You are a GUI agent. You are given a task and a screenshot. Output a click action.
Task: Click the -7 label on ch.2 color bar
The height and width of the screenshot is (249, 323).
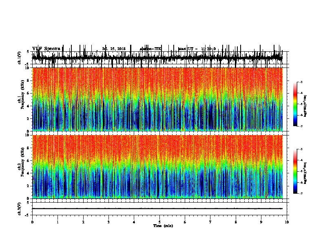301,193
